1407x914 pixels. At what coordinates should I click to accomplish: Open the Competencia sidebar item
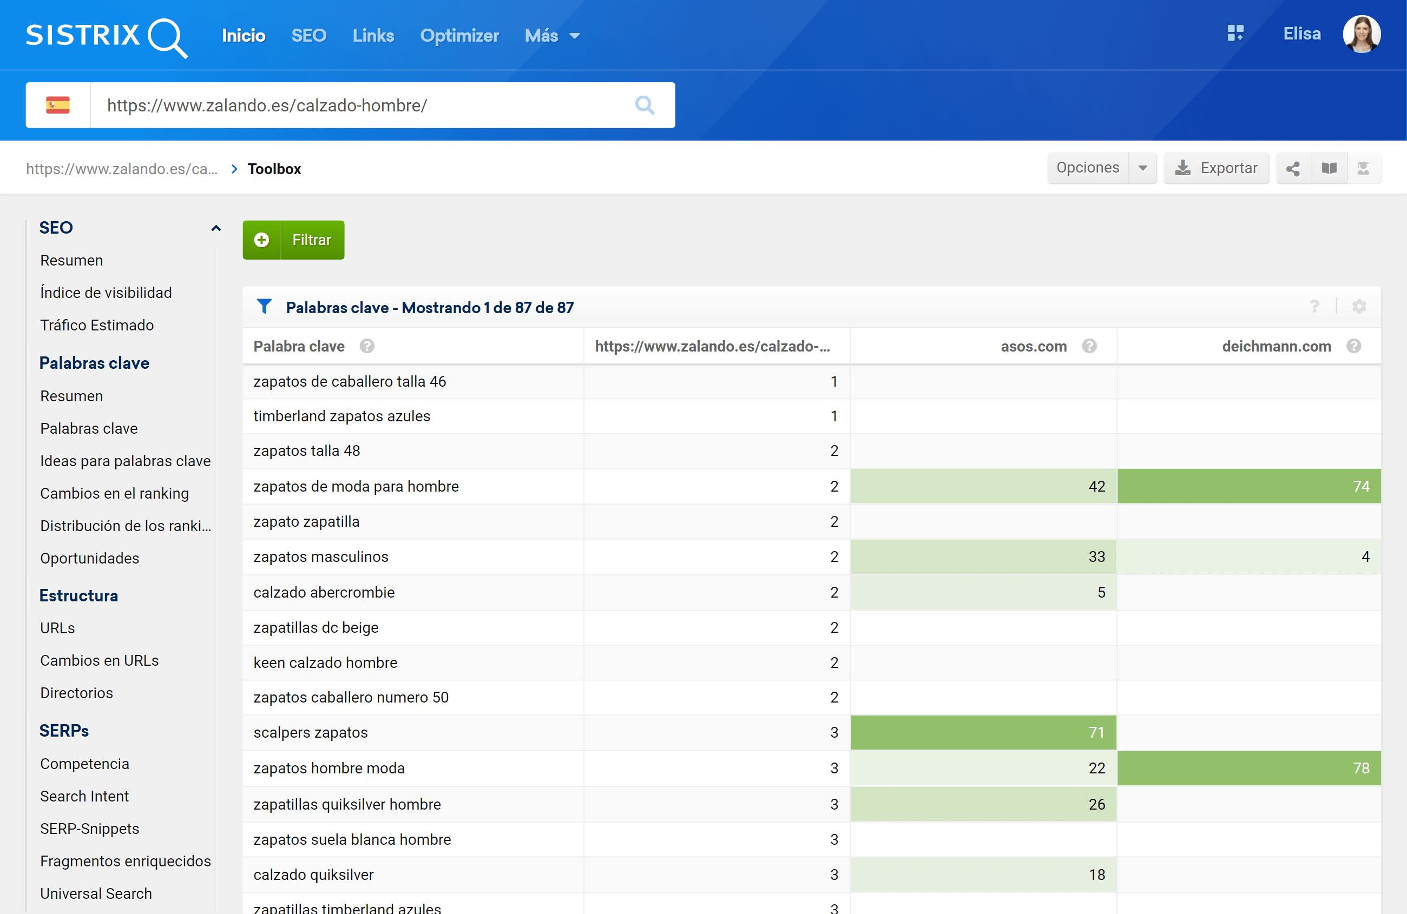tap(84, 763)
